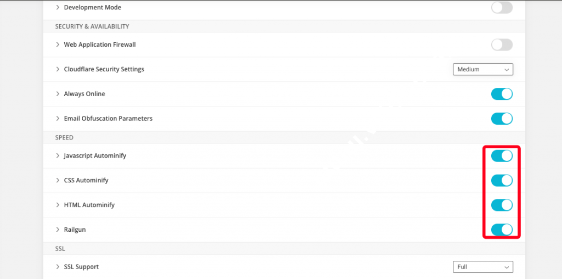Expand the Development Mode chevron
Viewport: 562px width, 279px height.
click(x=58, y=8)
